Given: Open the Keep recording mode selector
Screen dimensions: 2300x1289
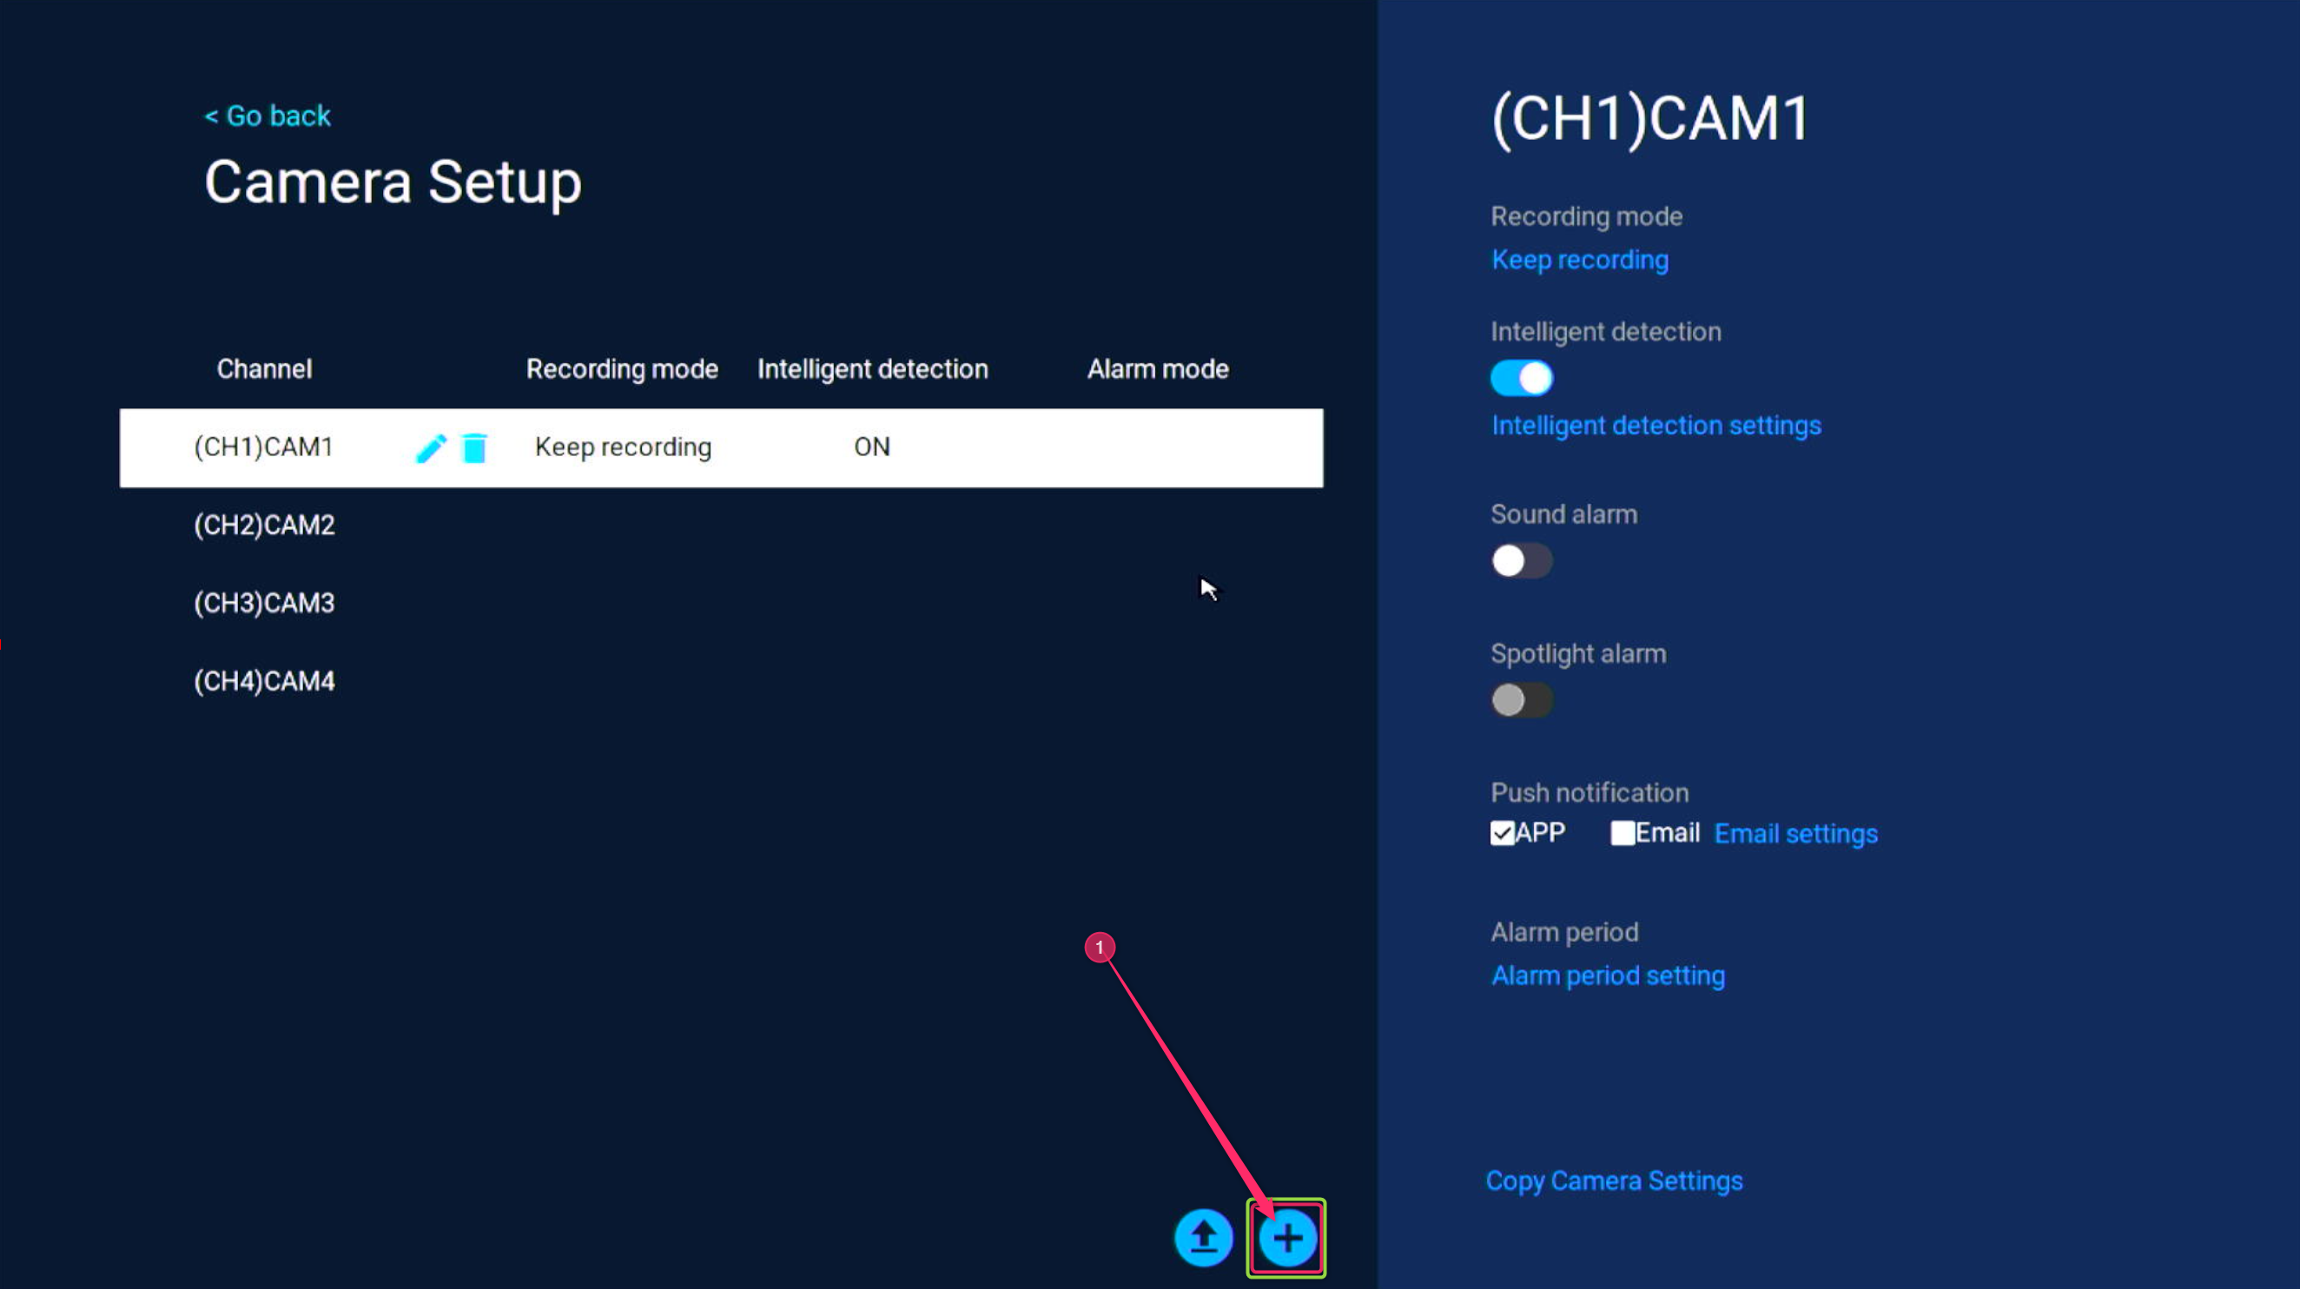Looking at the screenshot, I should point(1578,260).
